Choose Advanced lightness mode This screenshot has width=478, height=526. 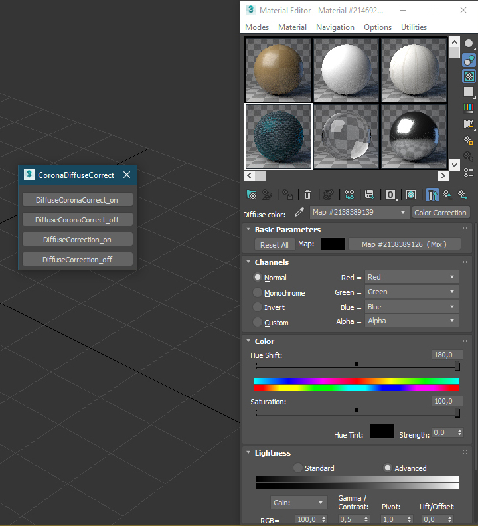388,468
